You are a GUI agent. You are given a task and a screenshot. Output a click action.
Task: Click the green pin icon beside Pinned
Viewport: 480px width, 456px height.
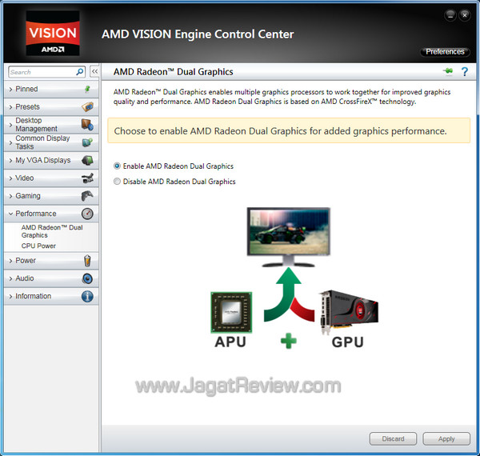click(87, 89)
